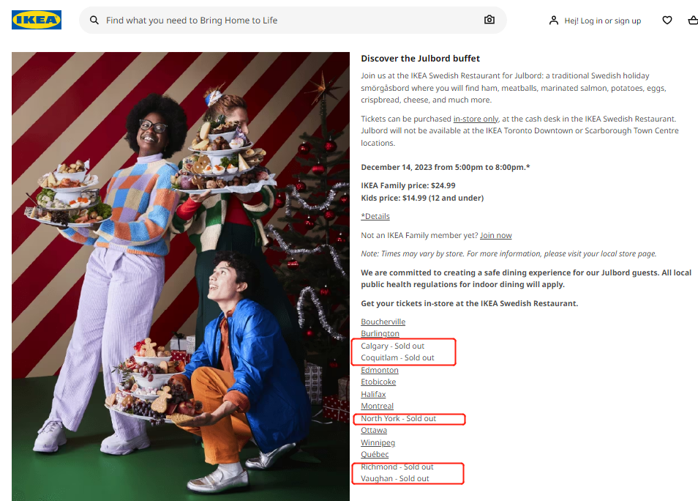Open the Etobicoke store link
Viewport: 698px width, 501px height.
(378, 382)
